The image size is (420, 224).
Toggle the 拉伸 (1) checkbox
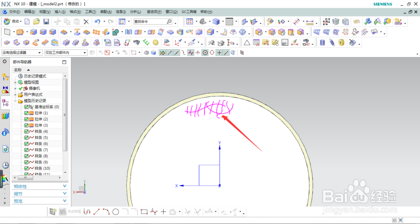[x=26, y=113]
